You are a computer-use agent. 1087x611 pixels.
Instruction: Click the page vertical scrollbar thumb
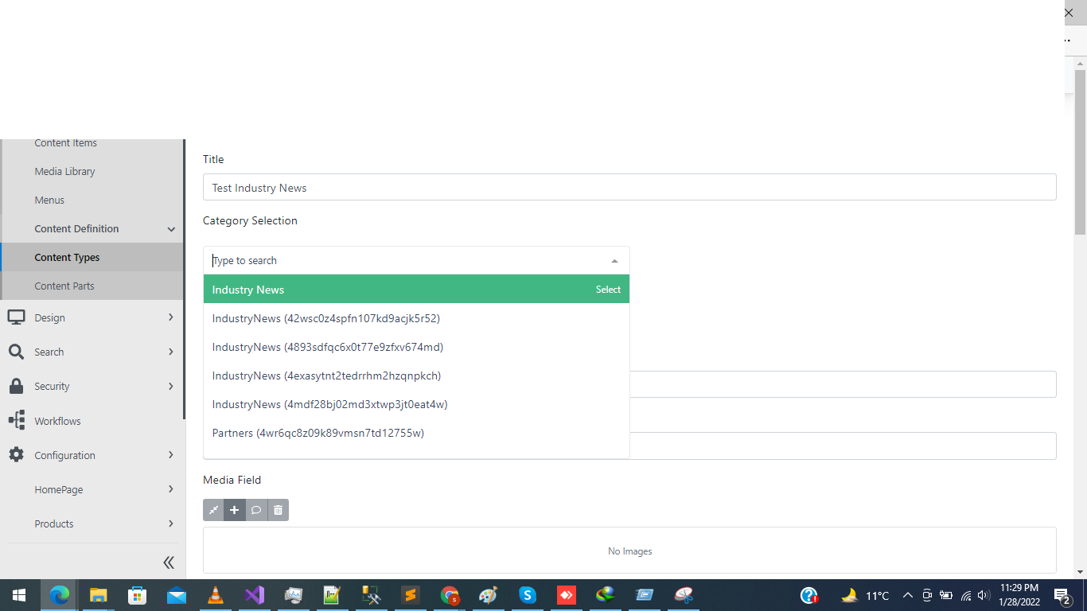click(1080, 151)
